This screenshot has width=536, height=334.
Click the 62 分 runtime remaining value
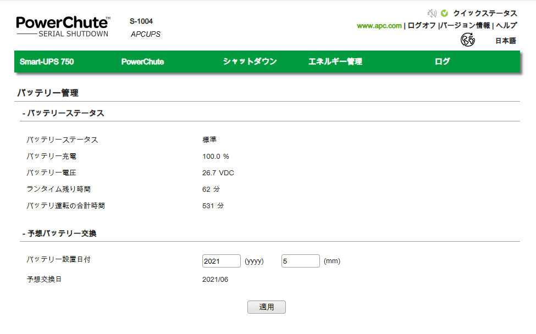(x=211, y=189)
